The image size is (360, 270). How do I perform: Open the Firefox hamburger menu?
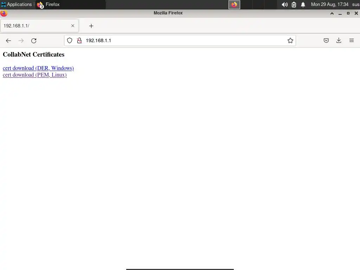click(x=352, y=40)
